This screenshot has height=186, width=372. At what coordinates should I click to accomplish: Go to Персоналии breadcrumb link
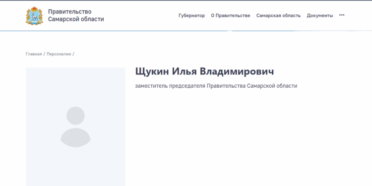tap(59, 54)
